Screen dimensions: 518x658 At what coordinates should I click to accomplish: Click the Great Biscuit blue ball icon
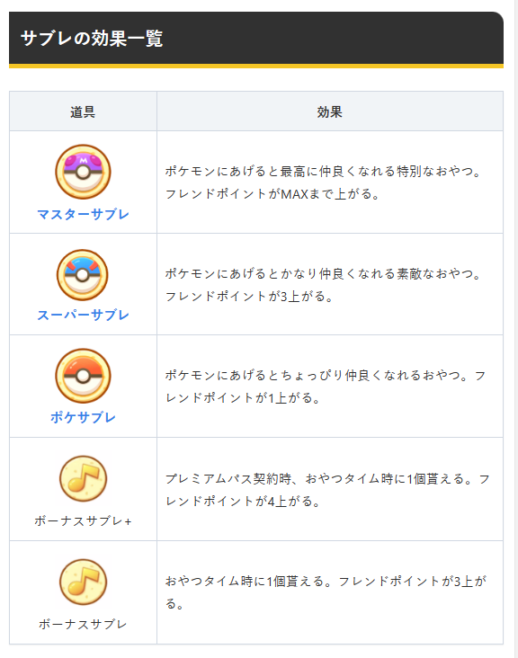[83, 275]
